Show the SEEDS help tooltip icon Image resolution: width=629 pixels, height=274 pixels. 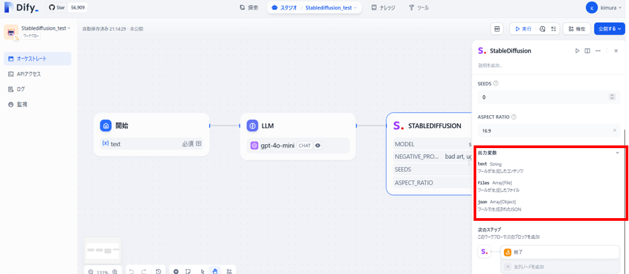(x=495, y=83)
